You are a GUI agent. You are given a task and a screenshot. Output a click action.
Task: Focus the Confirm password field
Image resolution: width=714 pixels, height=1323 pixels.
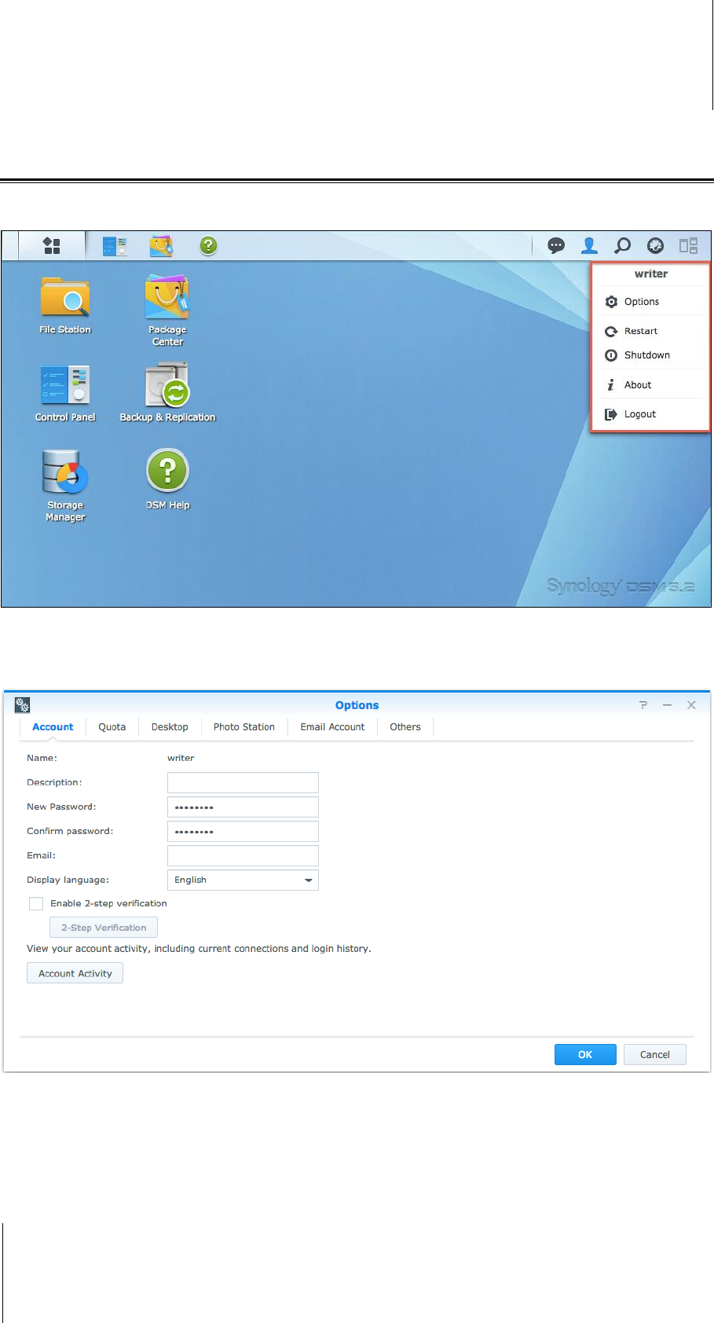pos(243,832)
